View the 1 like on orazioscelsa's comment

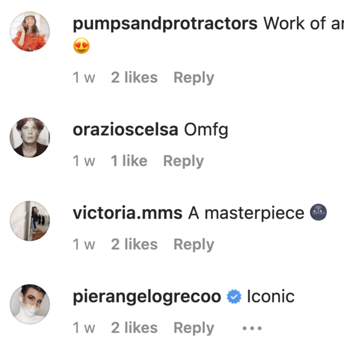pos(129,161)
